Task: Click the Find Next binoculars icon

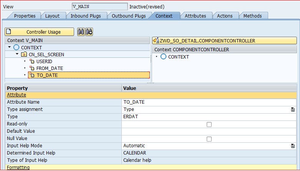Action: pyautogui.click(x=89, y=32)
